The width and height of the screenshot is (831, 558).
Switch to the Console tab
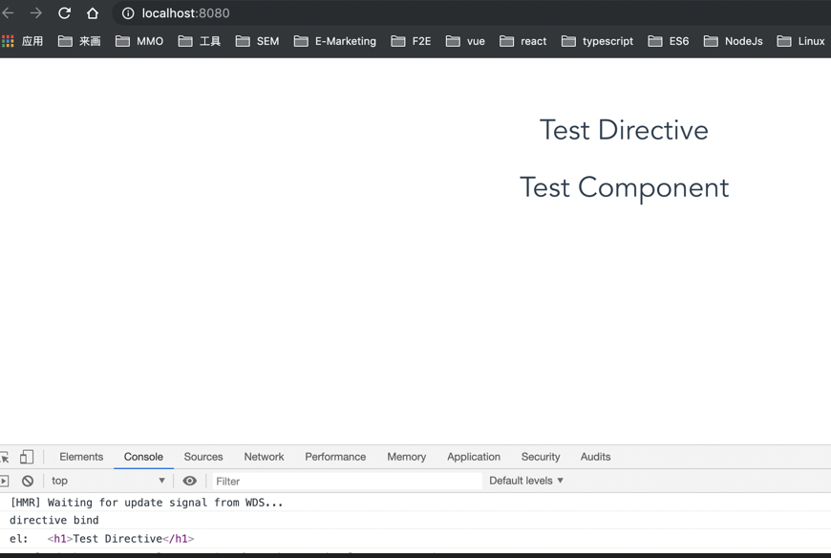143,457
